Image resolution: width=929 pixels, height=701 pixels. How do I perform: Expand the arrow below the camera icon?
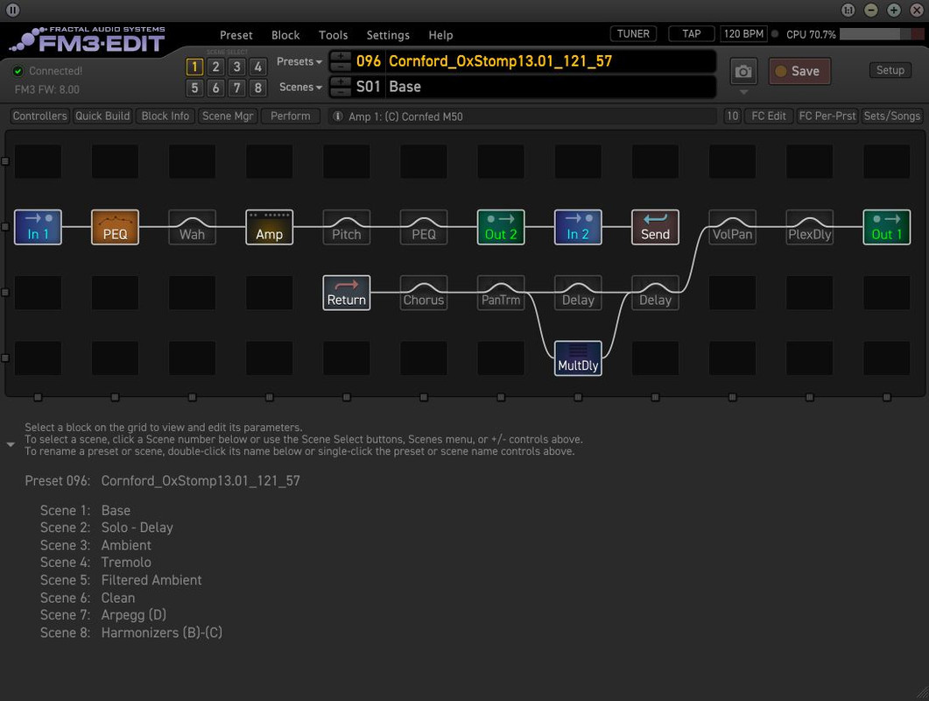[743, 93]
